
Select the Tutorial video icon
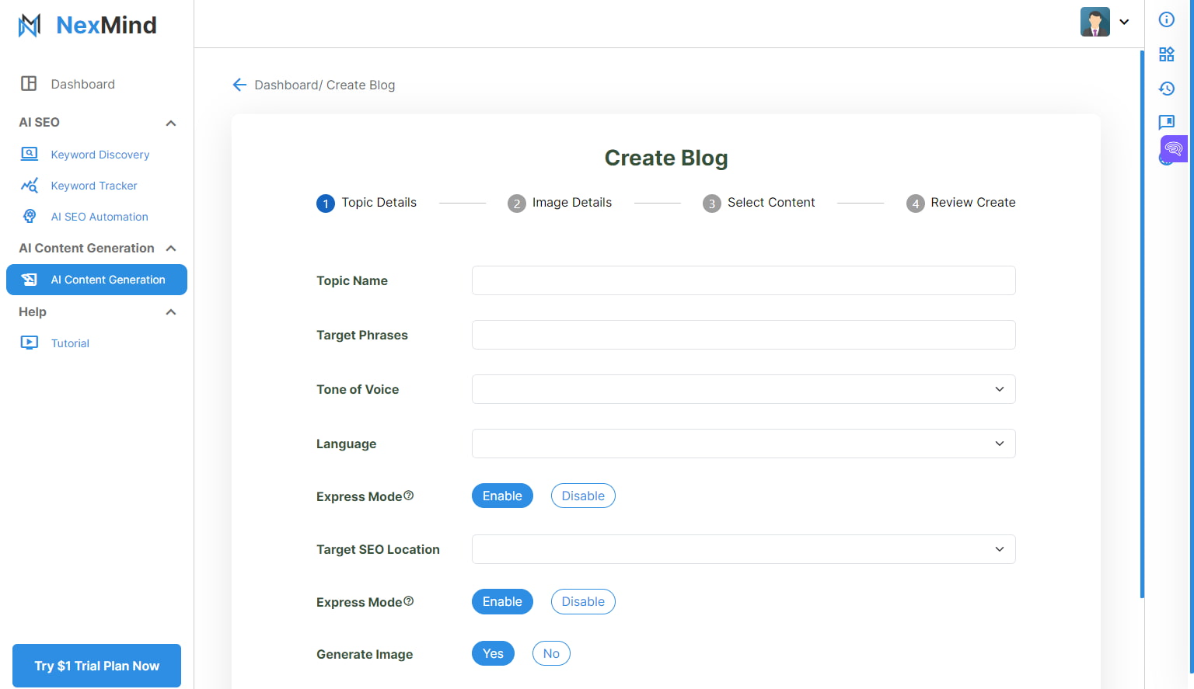(29, 343)
